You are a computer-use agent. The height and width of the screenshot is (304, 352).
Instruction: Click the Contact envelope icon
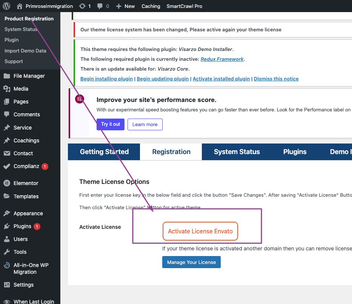[x=7, y=153]
